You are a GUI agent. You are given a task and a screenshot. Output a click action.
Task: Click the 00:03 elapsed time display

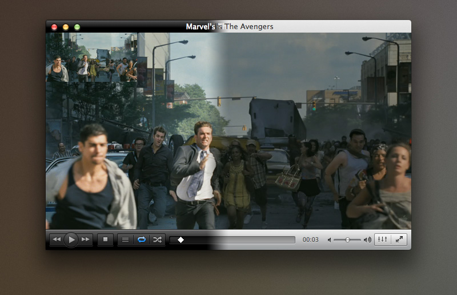coord(311,240)
